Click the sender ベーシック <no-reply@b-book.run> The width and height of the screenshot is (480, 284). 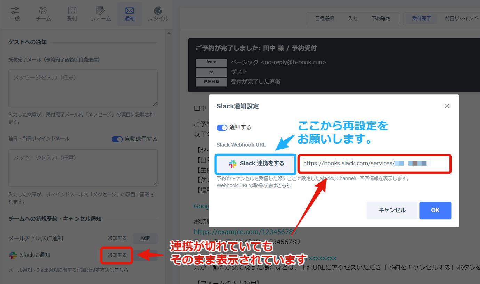(x=279, y=62)
